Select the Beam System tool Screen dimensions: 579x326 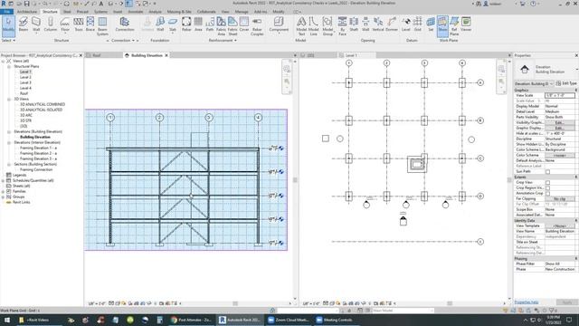(102, 26)
